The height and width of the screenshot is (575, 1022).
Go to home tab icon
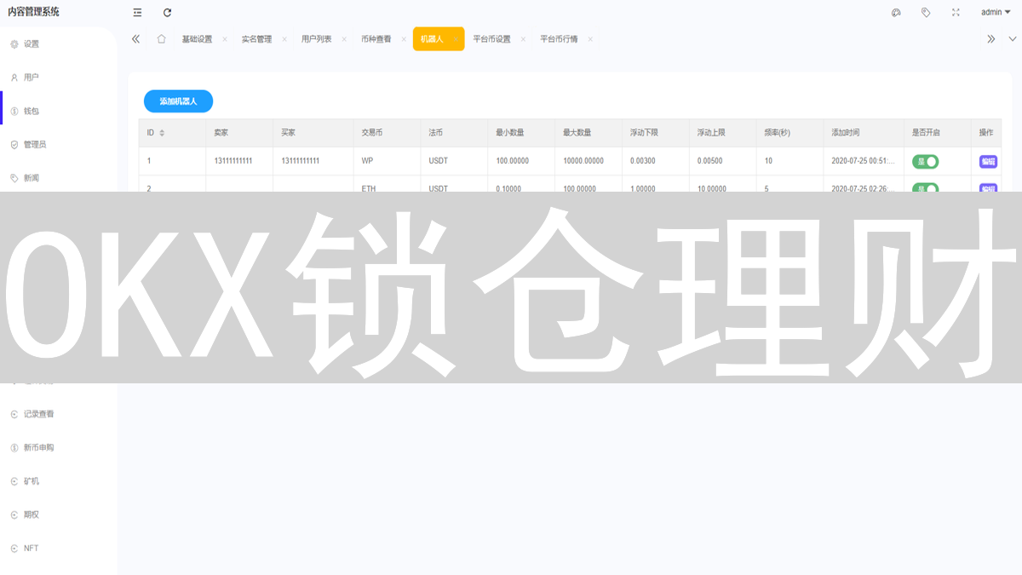(161, 39)
